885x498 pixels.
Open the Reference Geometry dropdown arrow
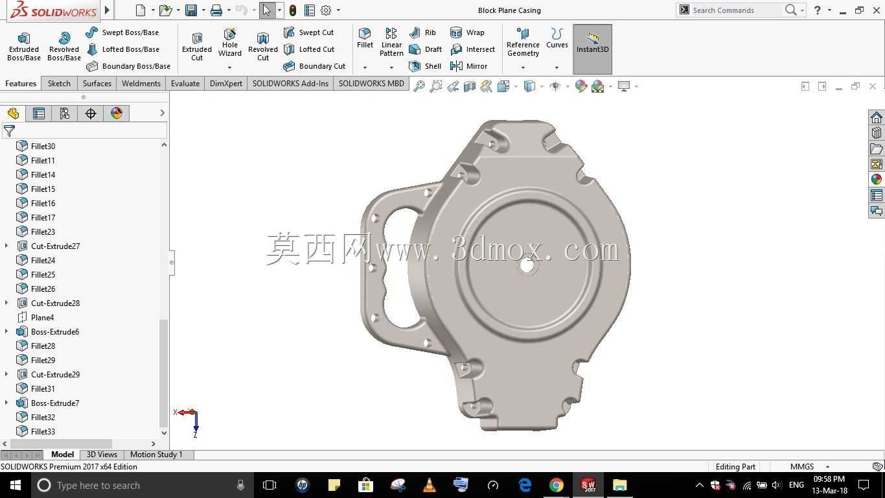[x=523, y=67]
